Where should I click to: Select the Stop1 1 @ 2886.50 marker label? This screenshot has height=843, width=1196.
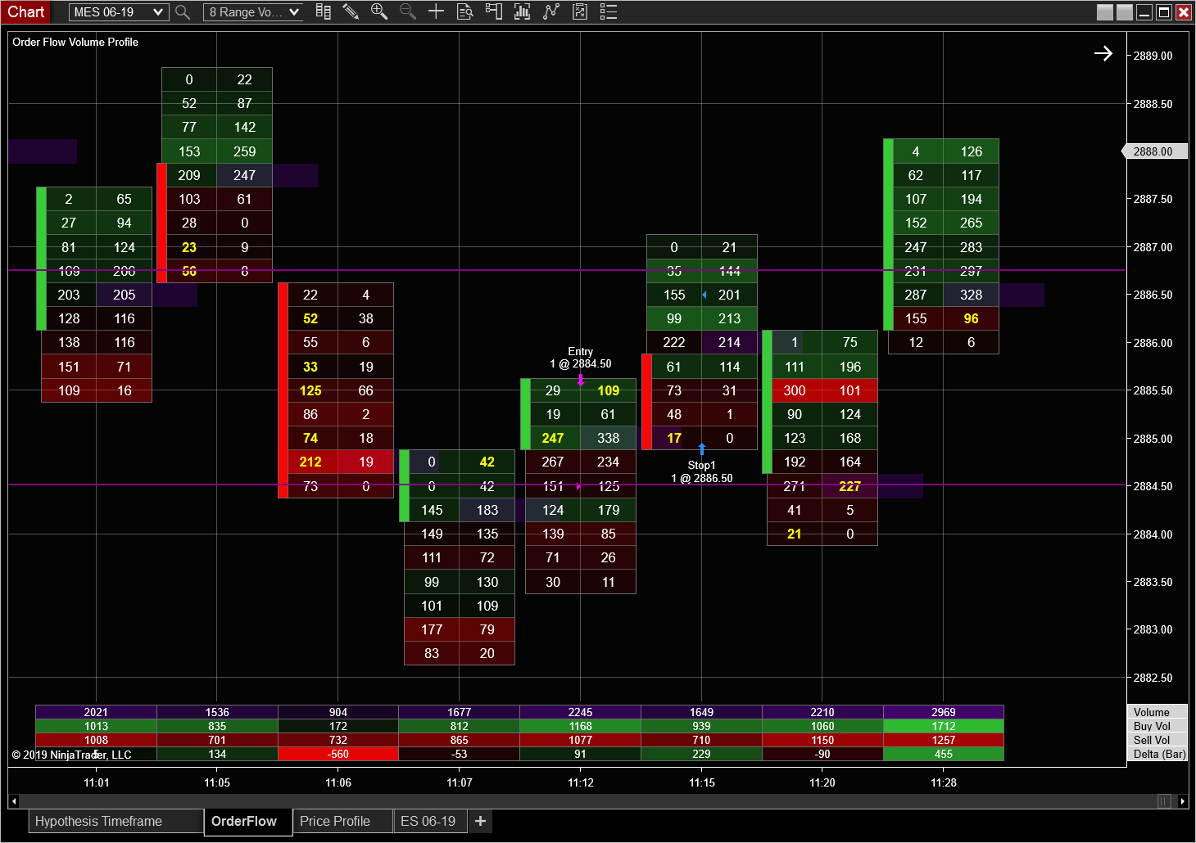(x=702, y=471)
